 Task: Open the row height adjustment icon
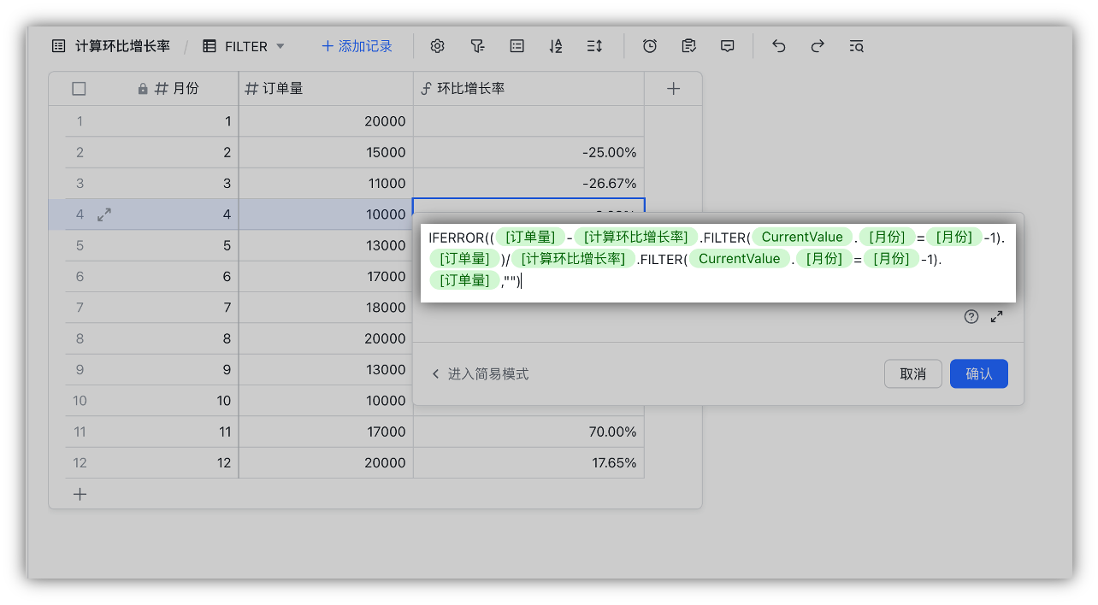(594, 45)
